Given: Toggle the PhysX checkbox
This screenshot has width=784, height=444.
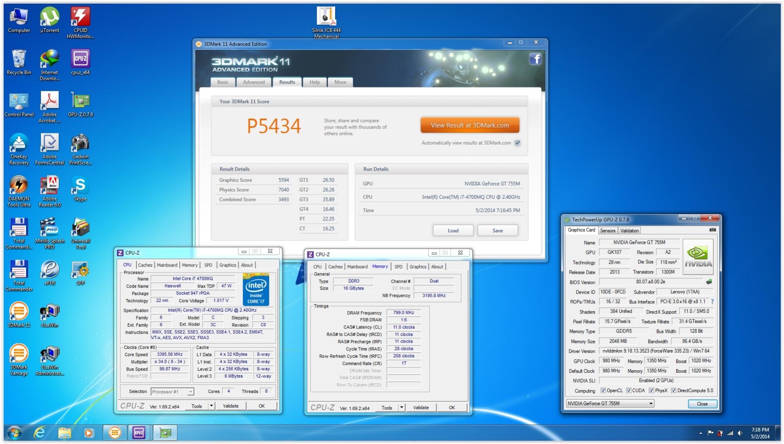Looking at the screenshot, I should [x=651, y=391].
